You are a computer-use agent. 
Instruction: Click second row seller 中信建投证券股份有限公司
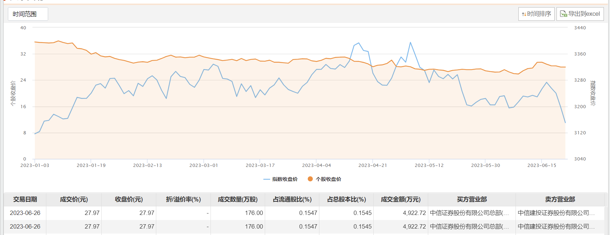(556, 226)
